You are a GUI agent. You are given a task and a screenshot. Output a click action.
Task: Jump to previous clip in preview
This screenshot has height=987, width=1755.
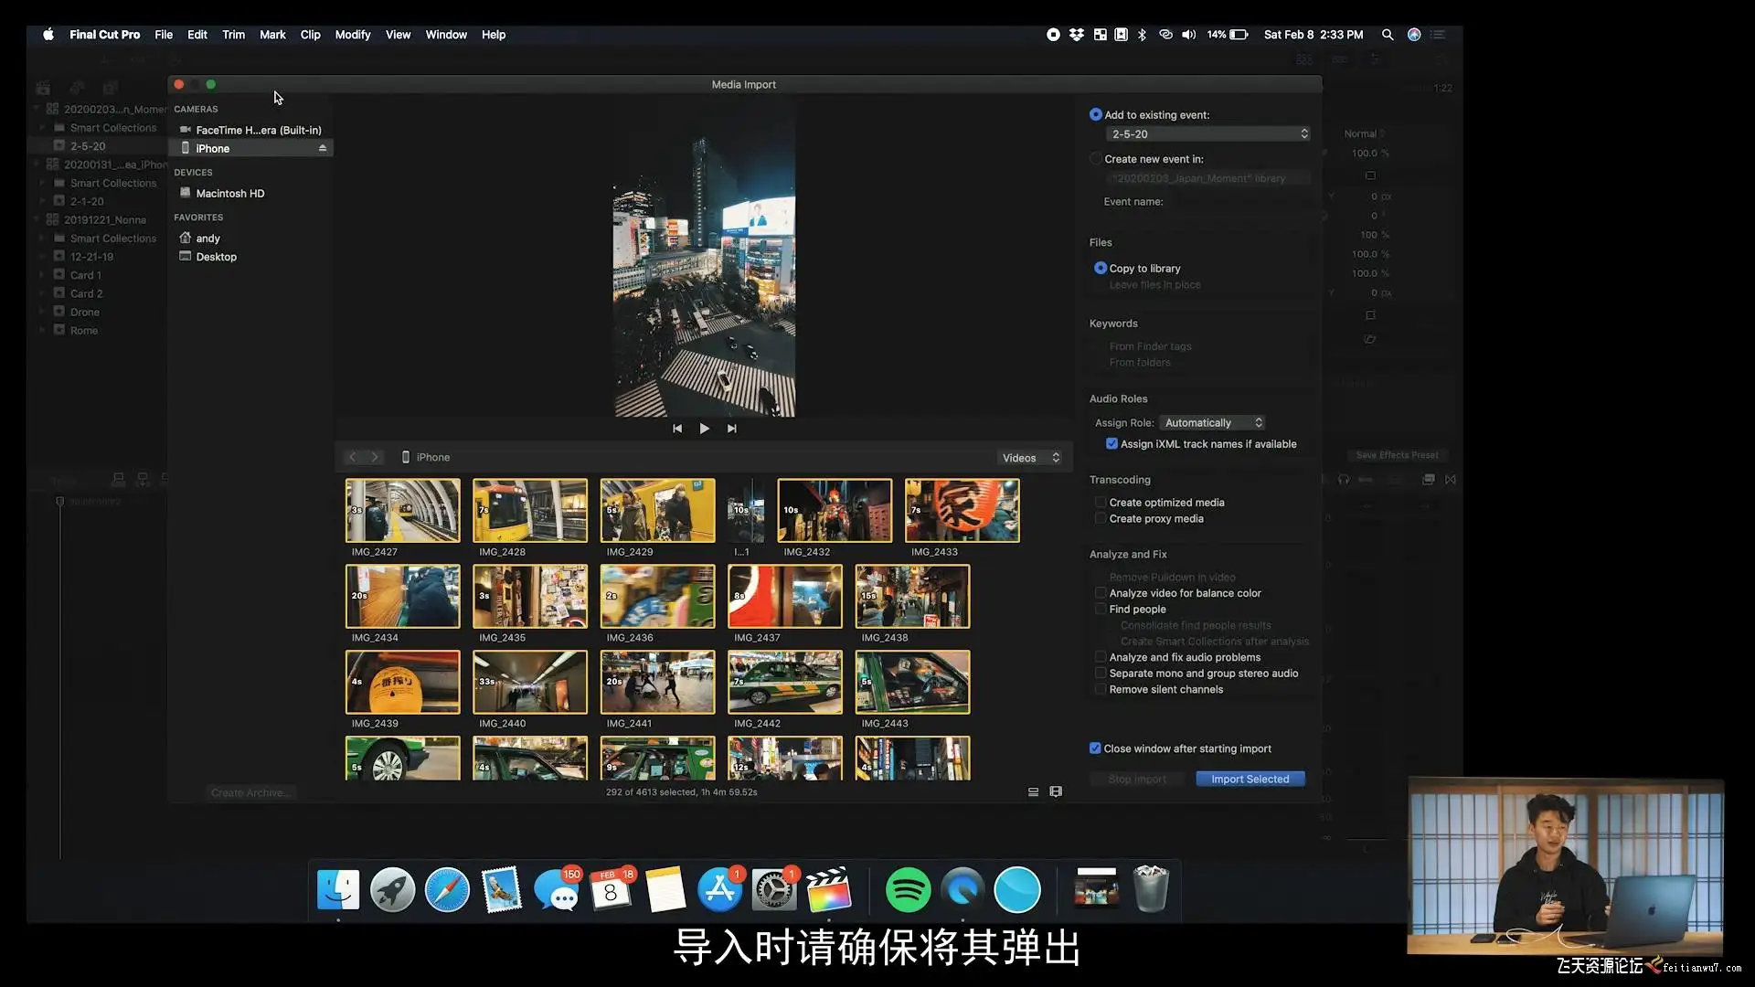(677, 429)
